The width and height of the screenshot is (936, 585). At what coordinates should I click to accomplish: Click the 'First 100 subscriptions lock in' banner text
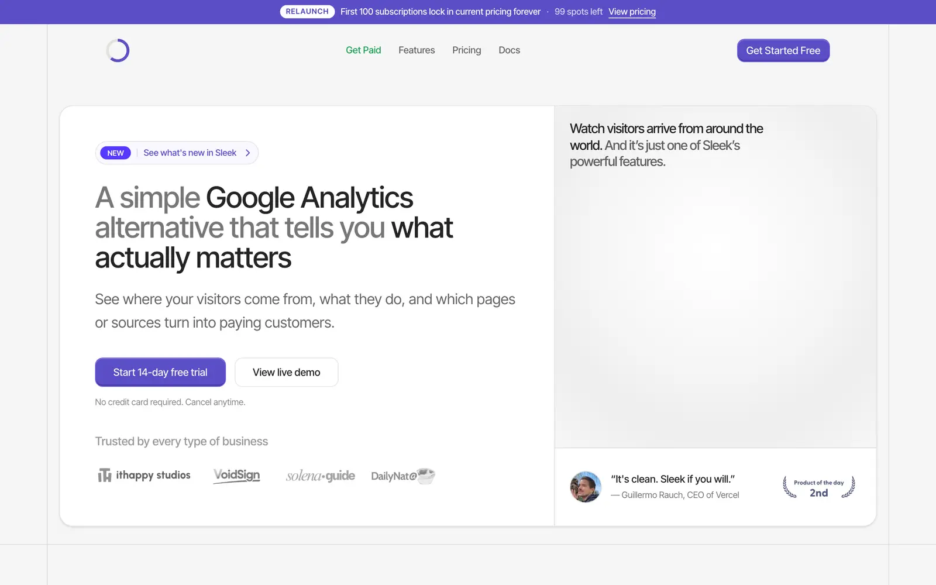pyautogui.click(x=441, y=12)
